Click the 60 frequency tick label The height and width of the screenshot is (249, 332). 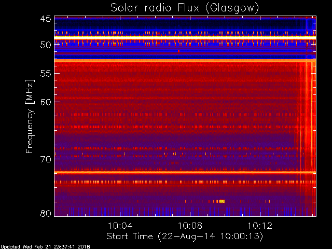coord(46,102)
